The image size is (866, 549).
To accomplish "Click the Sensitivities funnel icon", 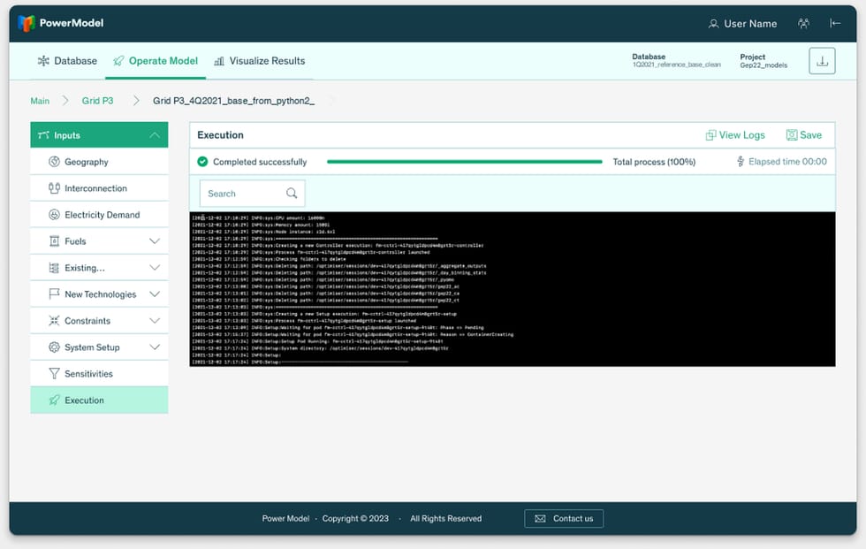I will click(x=54, y=374).
